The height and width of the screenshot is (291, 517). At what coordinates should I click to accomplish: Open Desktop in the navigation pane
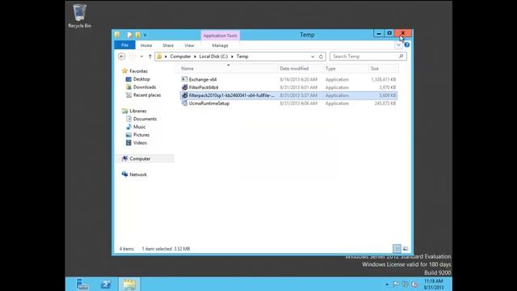141,79
